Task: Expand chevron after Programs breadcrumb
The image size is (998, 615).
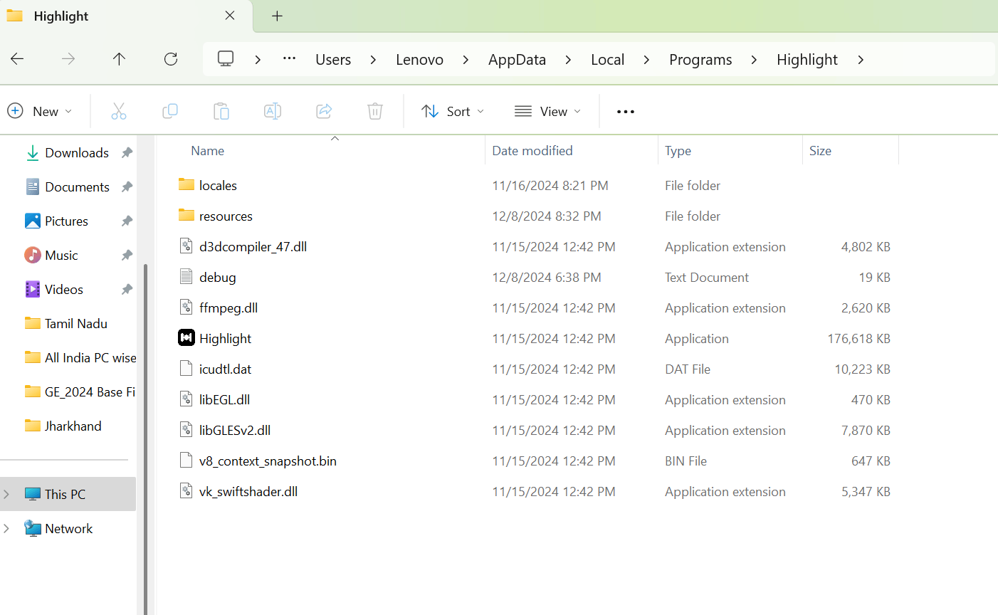Action: [754, 60]
